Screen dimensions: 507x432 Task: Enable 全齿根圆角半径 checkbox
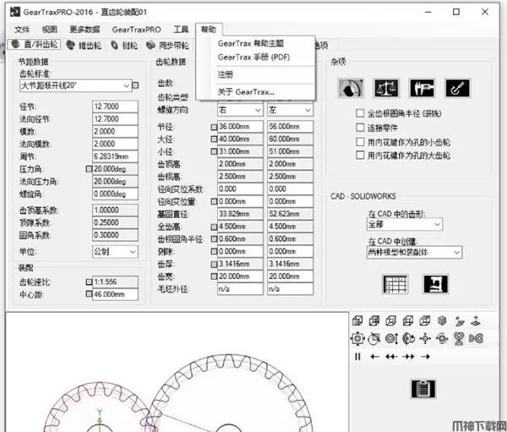click(x=360, y=112)
